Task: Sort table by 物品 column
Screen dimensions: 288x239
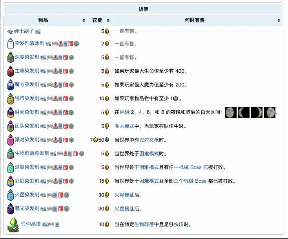Action: click(x=84, y=20)
